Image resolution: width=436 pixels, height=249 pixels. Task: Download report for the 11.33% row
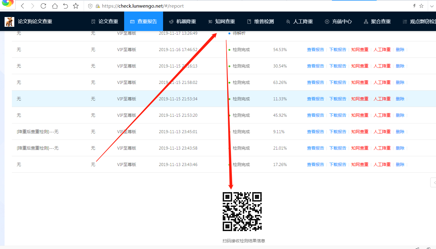tap(338, 99)
